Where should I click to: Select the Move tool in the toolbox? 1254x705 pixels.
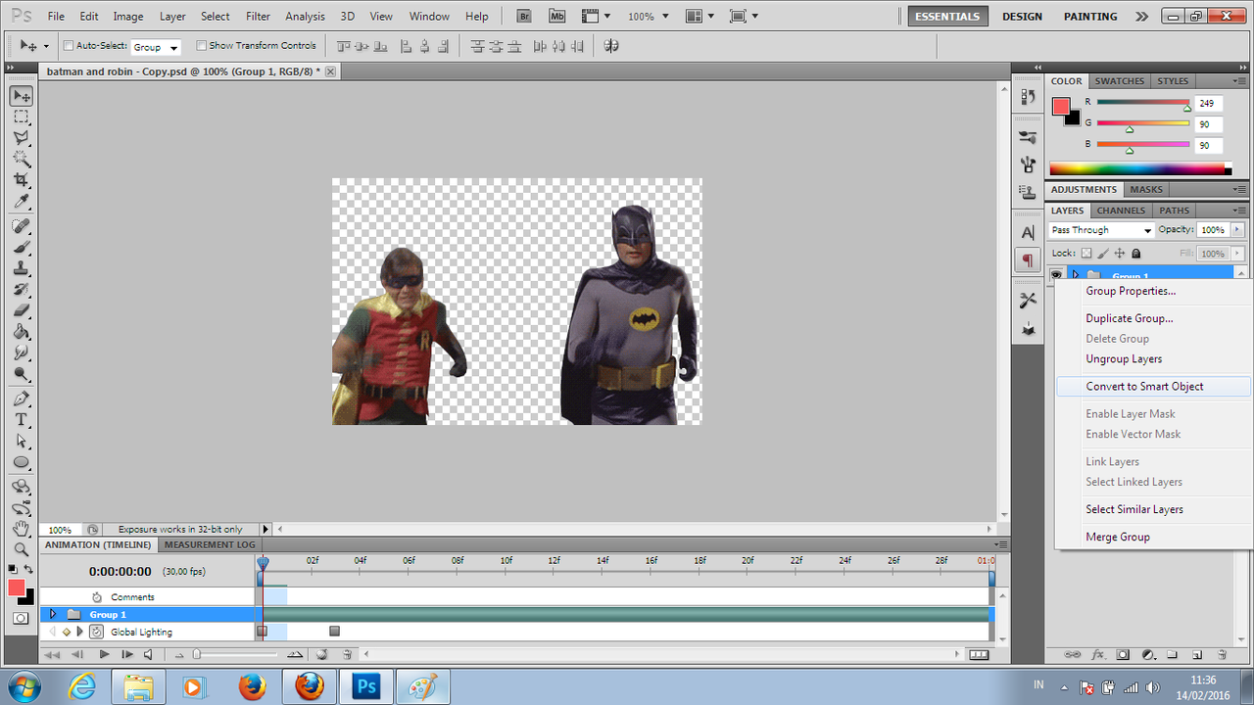[22, 95]
